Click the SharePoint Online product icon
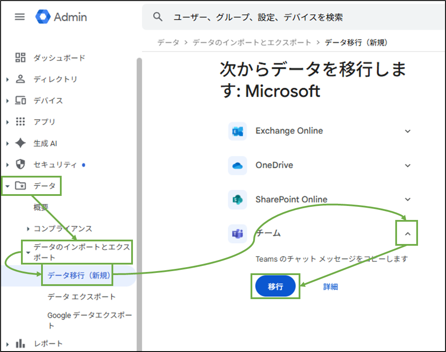The width and height of the screenshot is (446, 352). click(x=237, y=199)
